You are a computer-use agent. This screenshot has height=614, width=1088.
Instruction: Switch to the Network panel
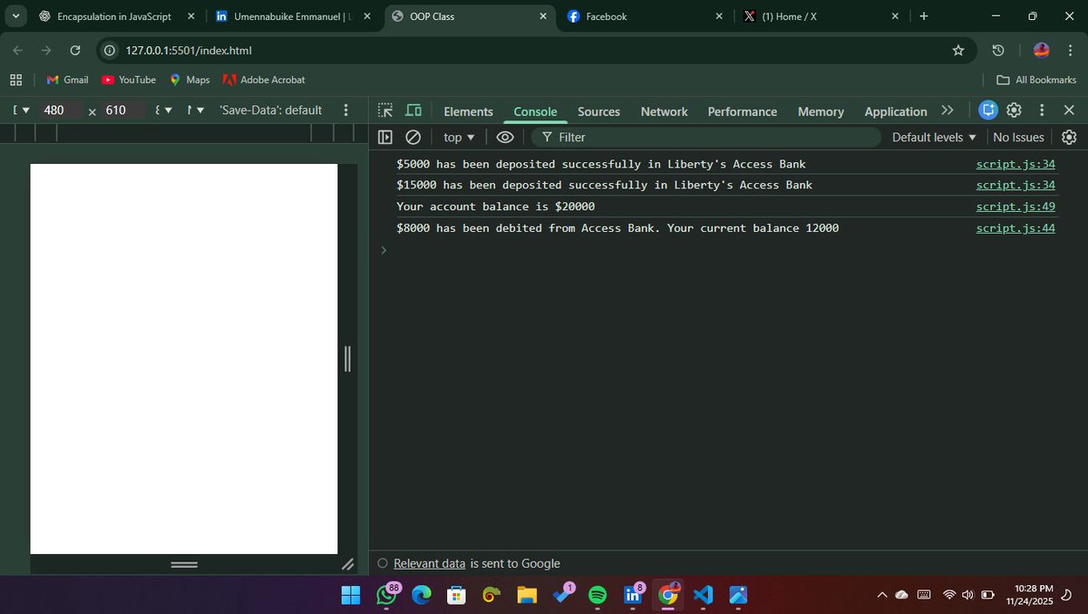pyautogui.click(x=664, y=110)
